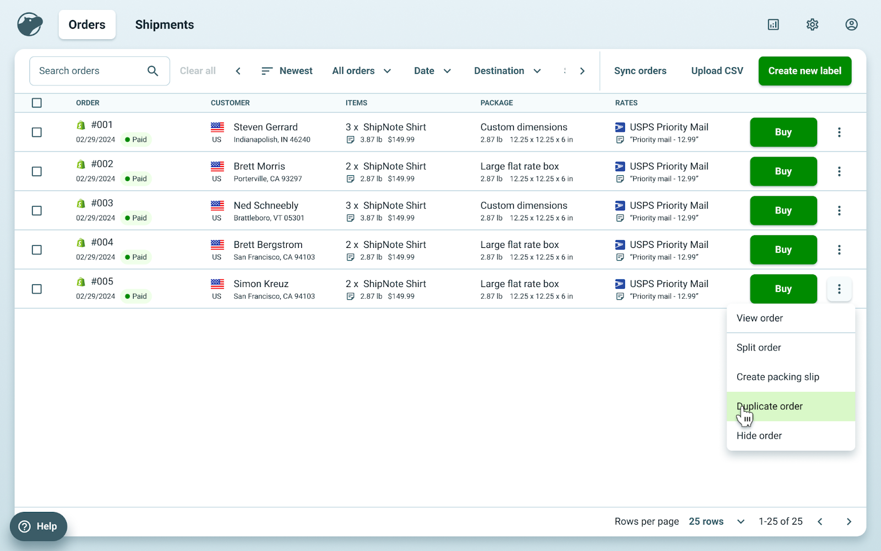Click customer name Ned Schneebly

coord(266,206)
